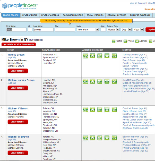The image size is (155, 161).
Task: Open the Michael V Brown name link
Action: [x=18, y=108]
